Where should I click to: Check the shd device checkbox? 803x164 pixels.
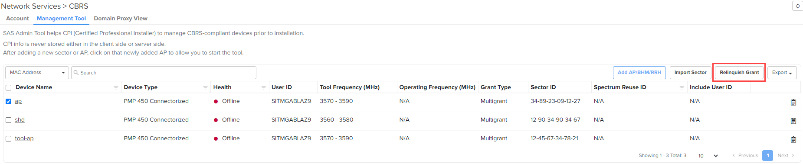(x=8, y=120)
